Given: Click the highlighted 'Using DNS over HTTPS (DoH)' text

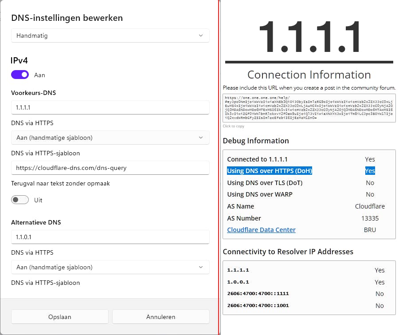Looking at the screenshot, I should coord(270,171).
